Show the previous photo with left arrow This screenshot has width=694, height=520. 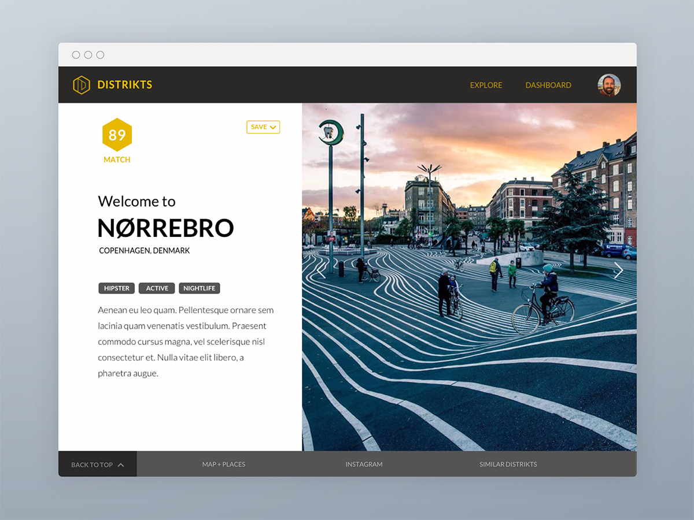(321, 270)
